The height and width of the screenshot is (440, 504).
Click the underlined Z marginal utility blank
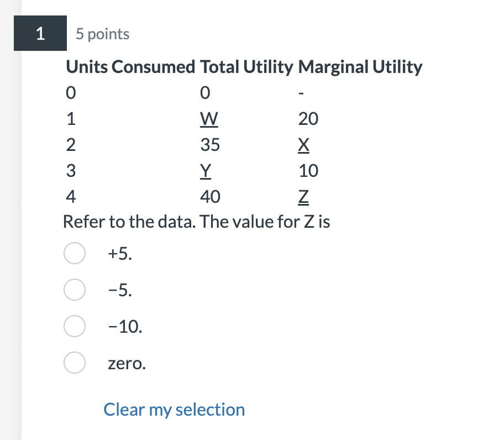pos(304,196)
